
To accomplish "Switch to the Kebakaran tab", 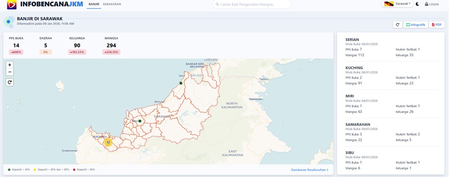I will (112, 4).
